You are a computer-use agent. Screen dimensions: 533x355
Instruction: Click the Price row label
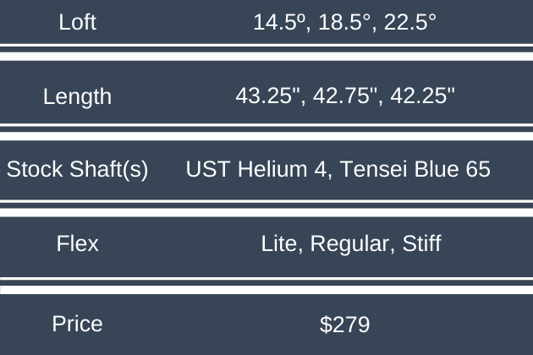[x=77, y=324]
